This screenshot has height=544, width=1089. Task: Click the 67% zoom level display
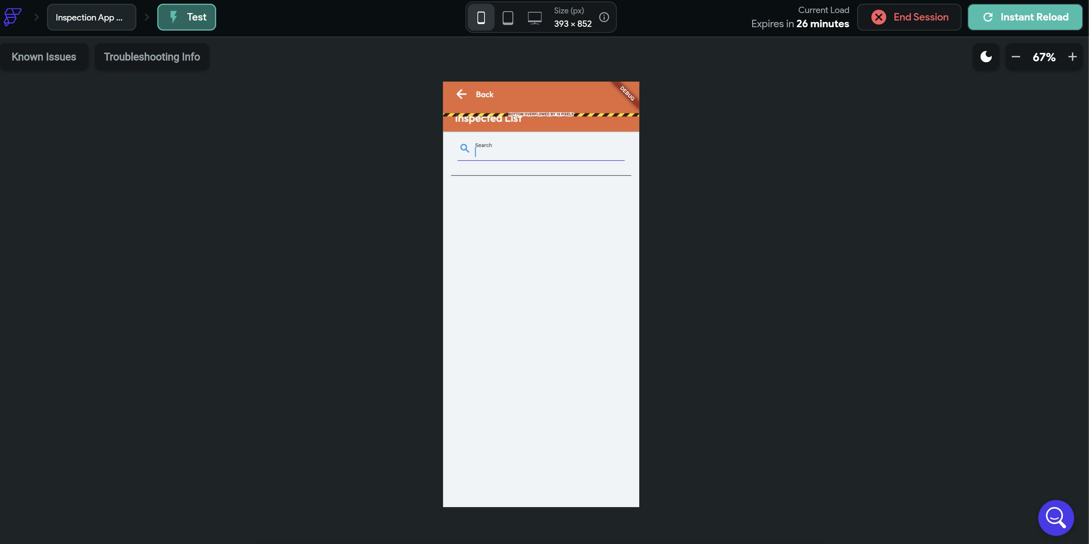tap(1044, 57)
